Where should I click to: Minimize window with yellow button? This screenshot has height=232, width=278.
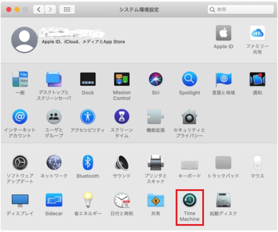[17, 9]
